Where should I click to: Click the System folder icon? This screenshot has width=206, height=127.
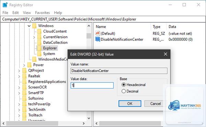[39, 54]
